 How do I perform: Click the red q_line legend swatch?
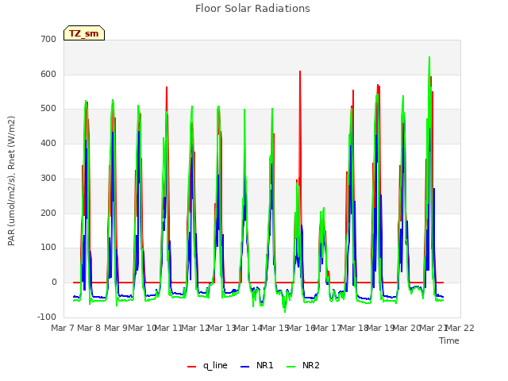[x=192, y=367]
